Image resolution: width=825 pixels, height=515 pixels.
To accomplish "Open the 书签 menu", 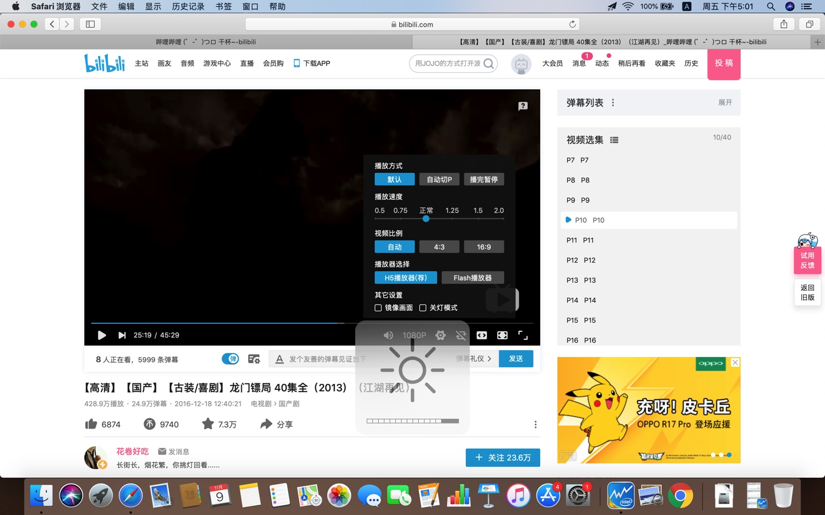I will tap(223, 6).
